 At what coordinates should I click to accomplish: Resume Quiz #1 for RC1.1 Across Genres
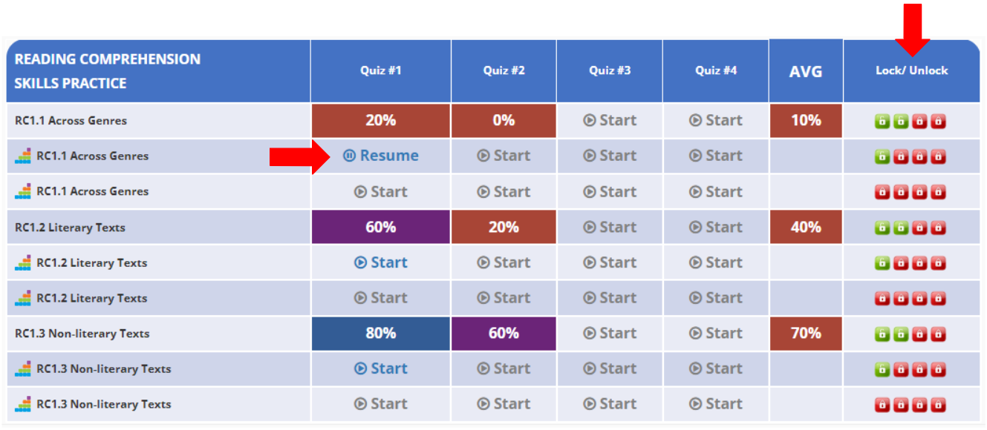[381, 156]
